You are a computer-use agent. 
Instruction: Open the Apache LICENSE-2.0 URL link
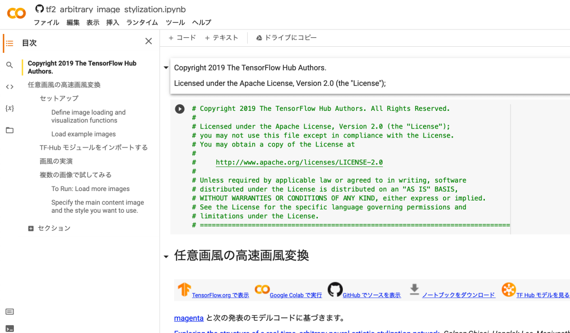[299, 163]
